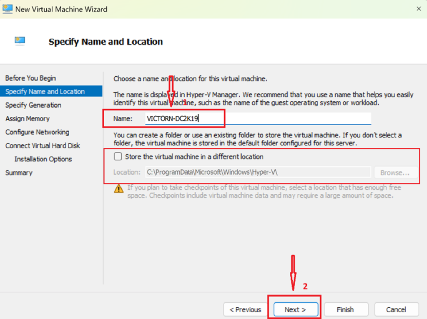Image resolution: width=427 pixels, height=319 pixels.
Task: Go back with the Previous button
Action: pyautogui.click(x=245, y=309)
